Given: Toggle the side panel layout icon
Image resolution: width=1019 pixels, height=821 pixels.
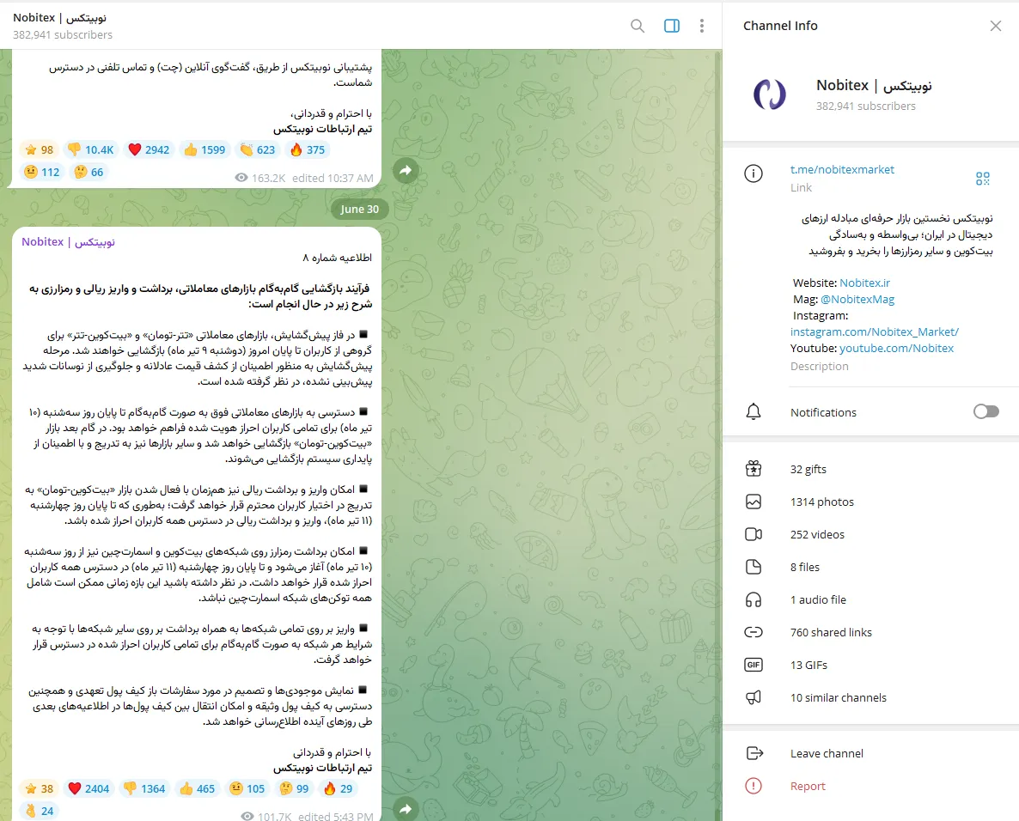Looking at the screenshot, I should [672, 26].
